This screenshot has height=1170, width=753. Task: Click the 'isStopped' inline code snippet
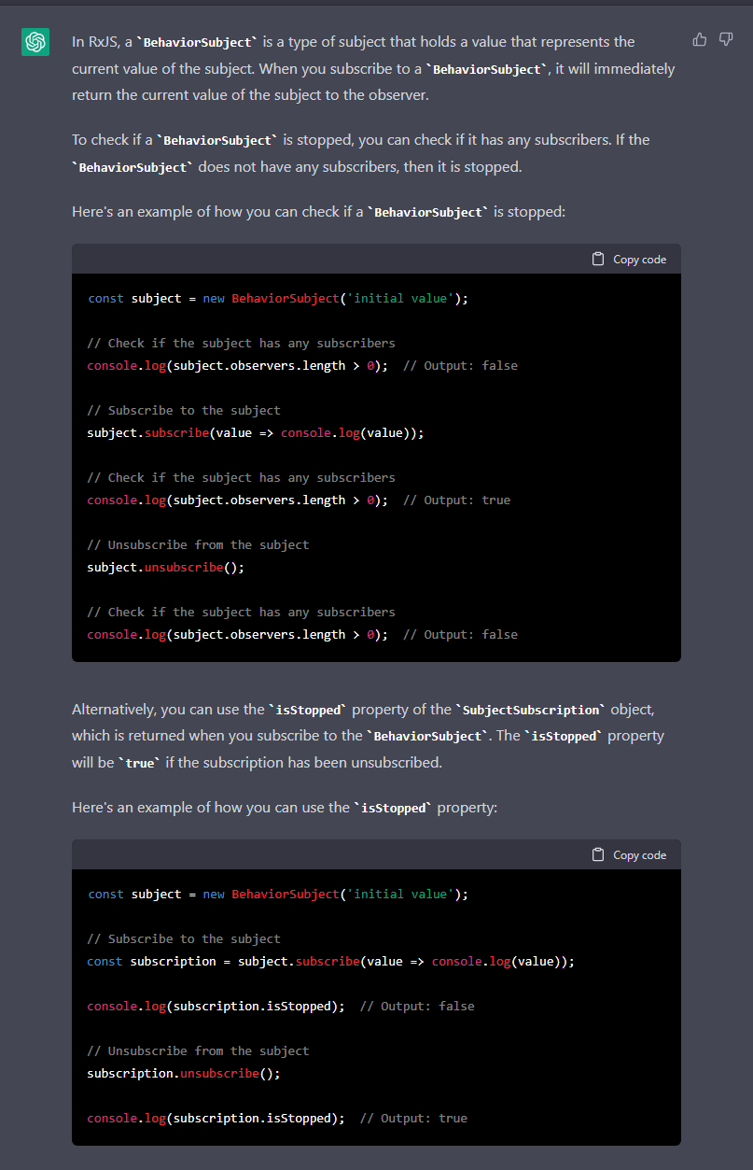[x=308, y=710]
